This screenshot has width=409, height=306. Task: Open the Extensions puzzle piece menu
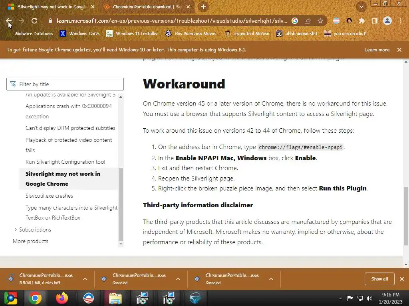(362, 21)
